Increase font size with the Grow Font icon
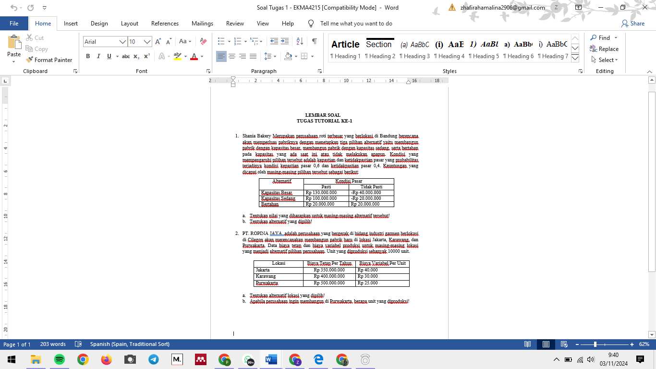 point(158,42)
